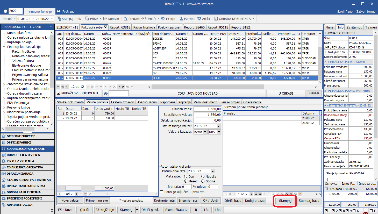The image size is (378, 214).
Task: Open the Poslovni partneri document tab
Action: click(x=169, y=27)
